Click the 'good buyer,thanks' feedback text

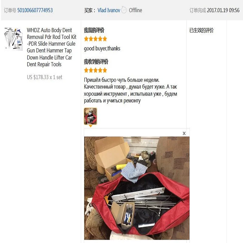pos(102,49)
